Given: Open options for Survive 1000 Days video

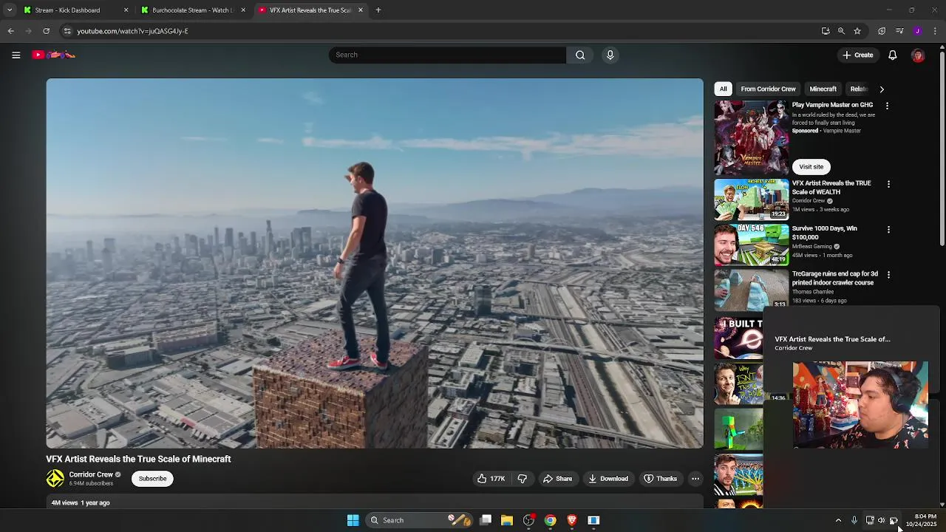Looking at the screenshot, I should [888, 230].
